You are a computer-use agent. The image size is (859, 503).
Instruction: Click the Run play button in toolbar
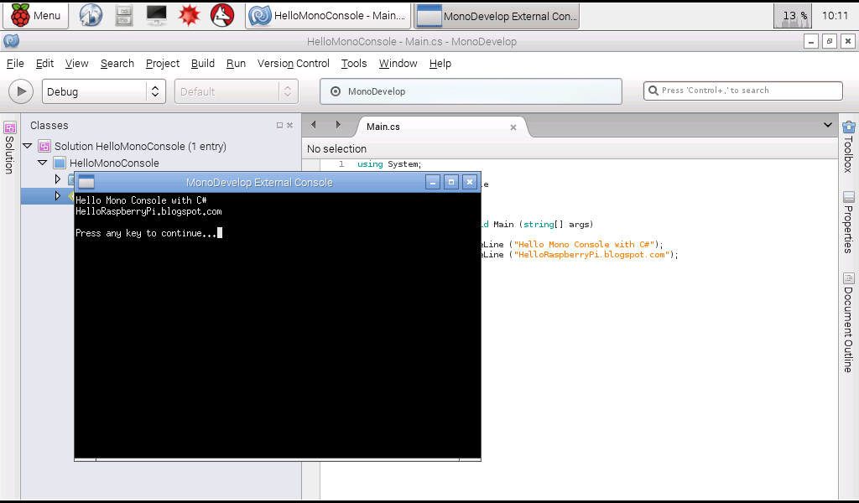[21, 91]
